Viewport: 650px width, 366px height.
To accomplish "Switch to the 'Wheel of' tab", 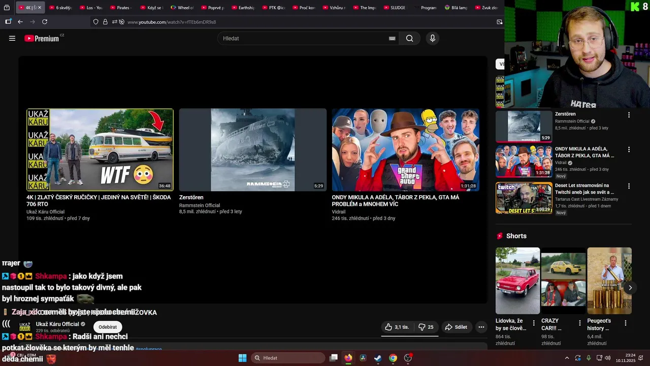I will (x=182, y=8).
